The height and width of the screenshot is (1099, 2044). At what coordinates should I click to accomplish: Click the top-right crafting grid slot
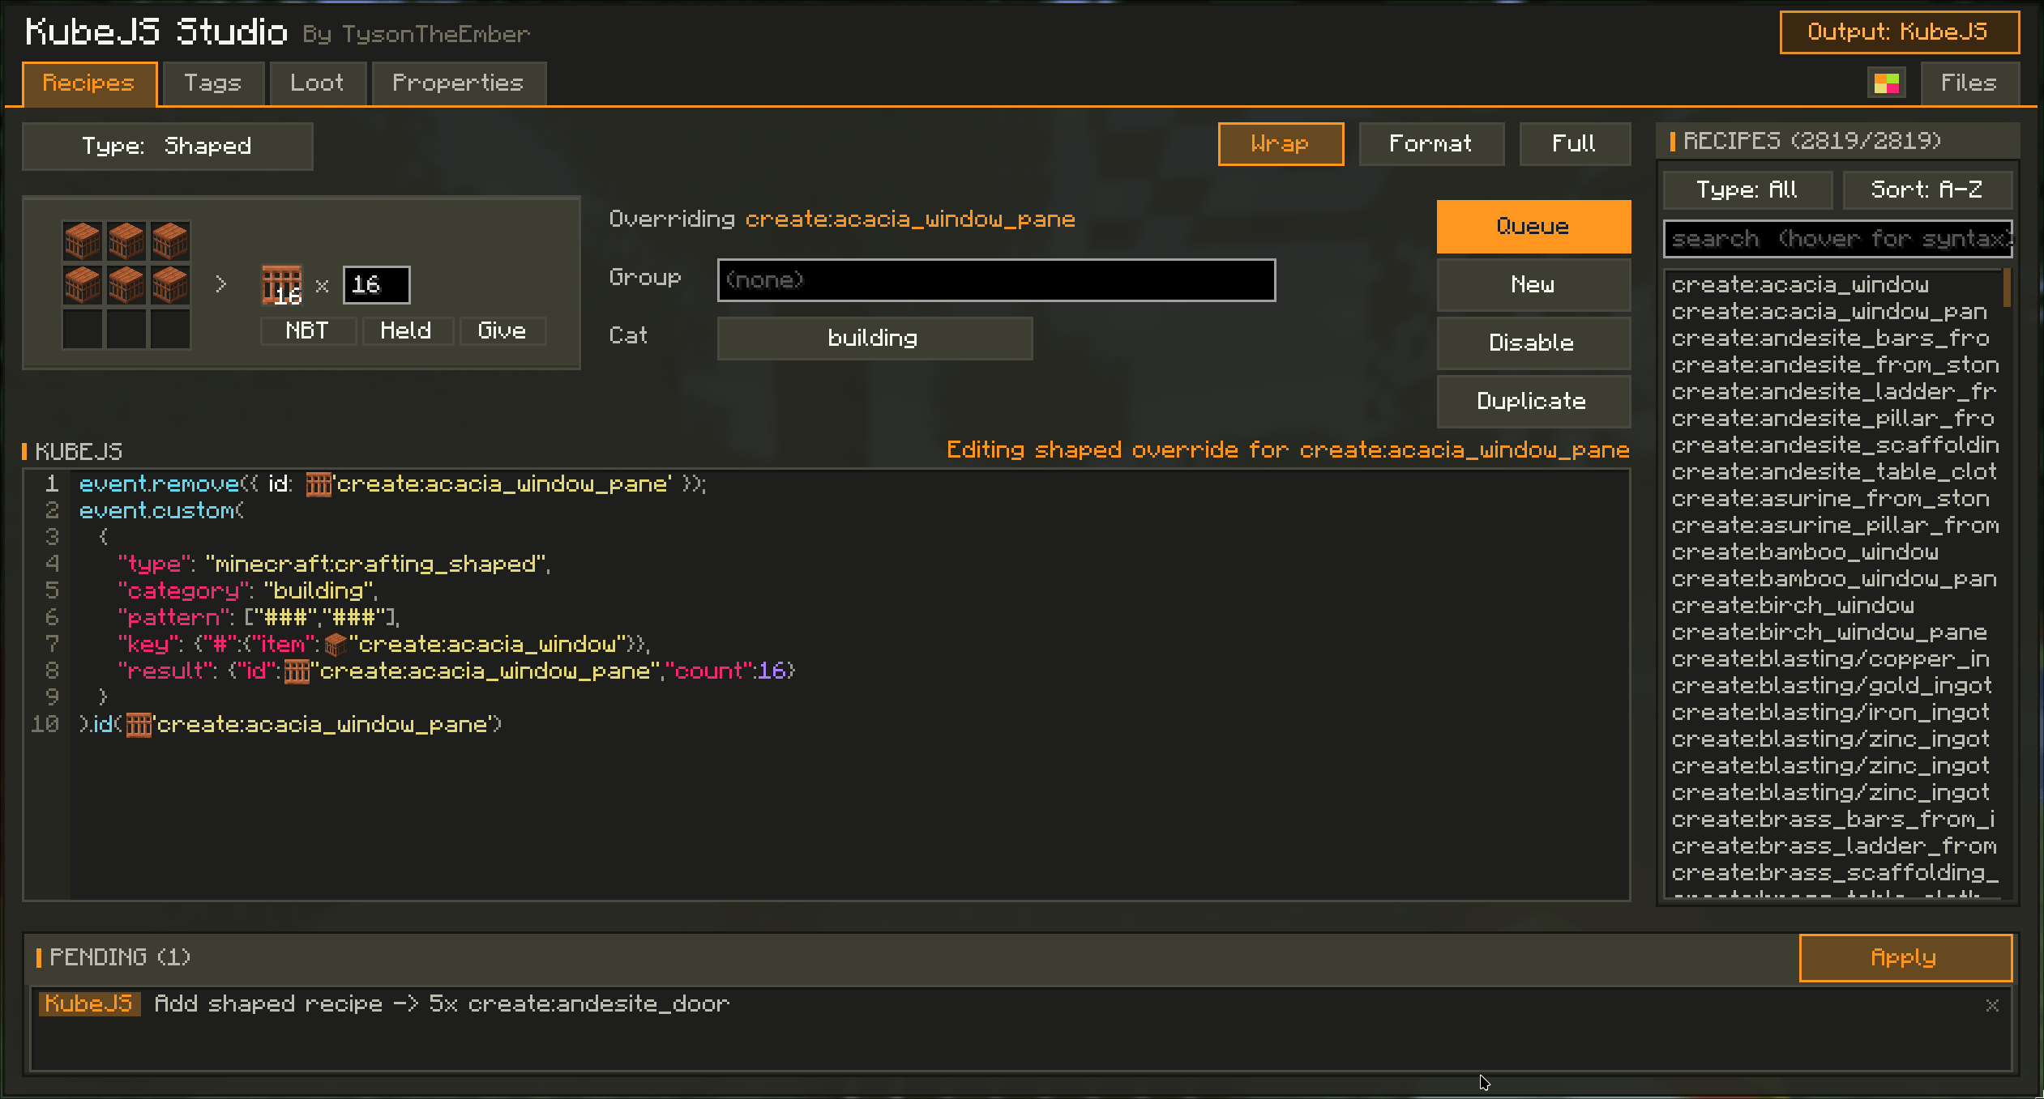tap(170, 241)
